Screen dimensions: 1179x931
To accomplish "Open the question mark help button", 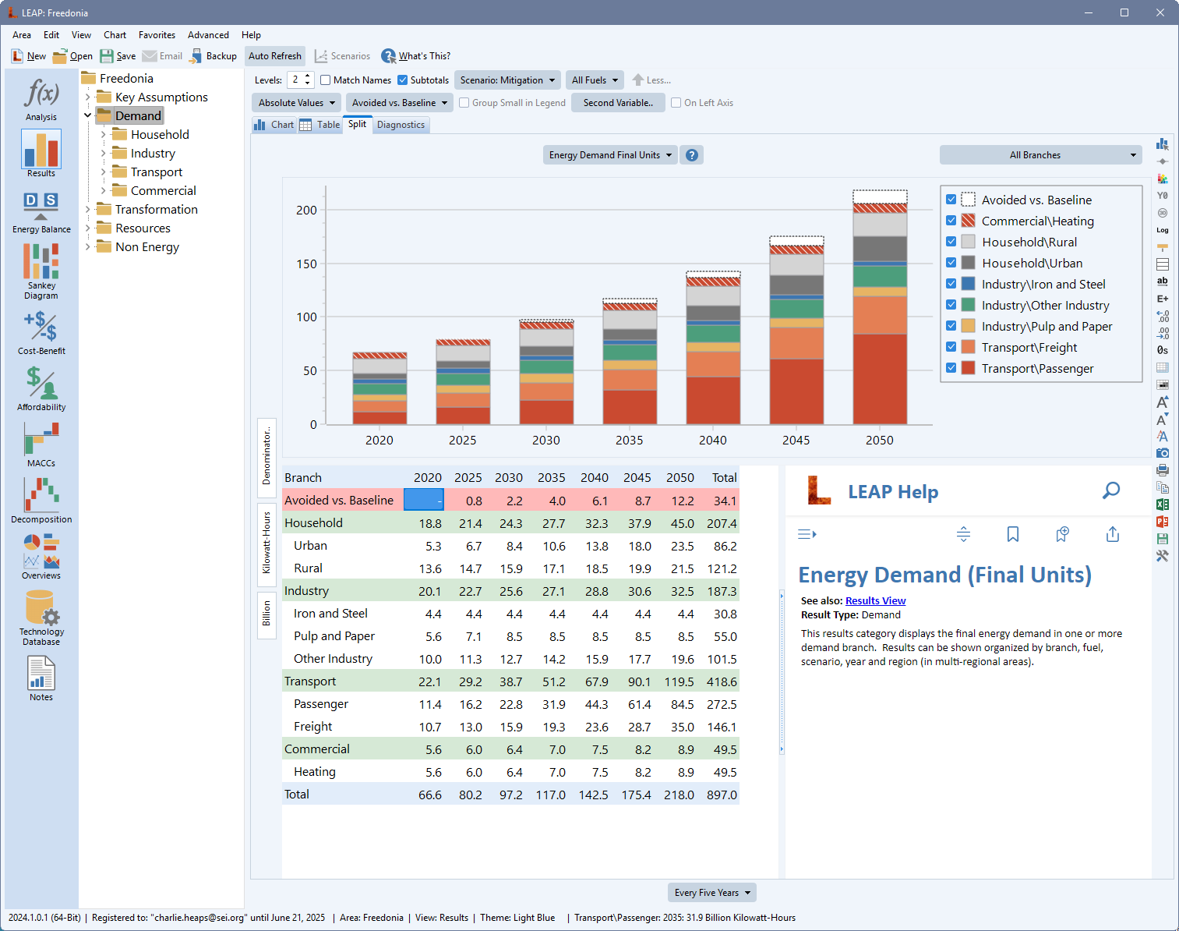I will 691,155.
